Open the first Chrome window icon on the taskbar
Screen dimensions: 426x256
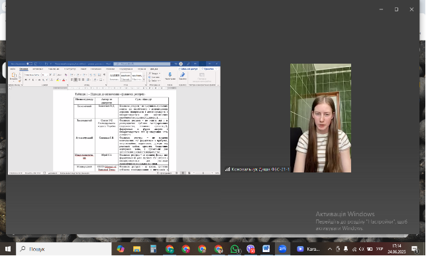[170, 249]
